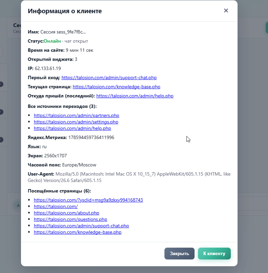
Task: Go to client via К клиенту button
Action: pyautogui.click(x=214, y=253)
